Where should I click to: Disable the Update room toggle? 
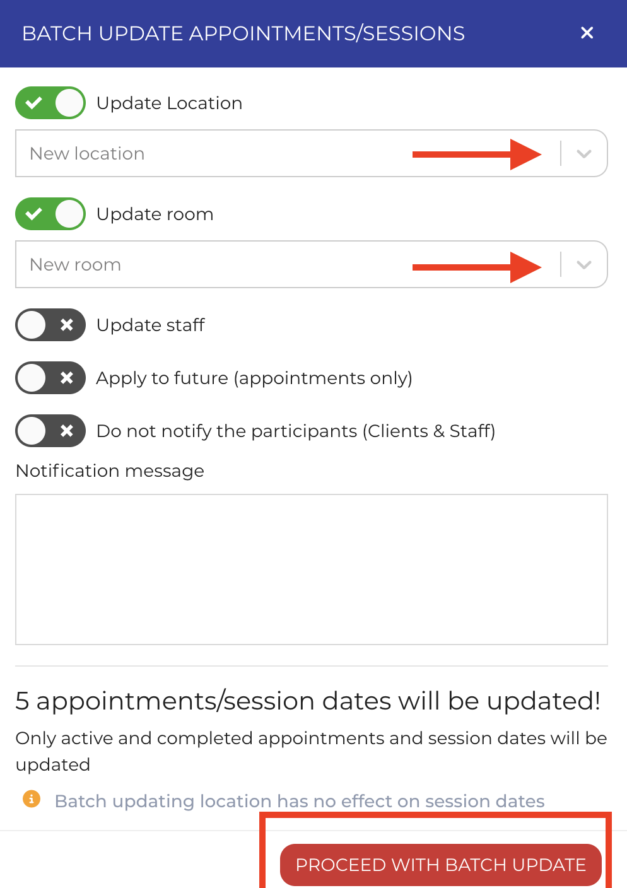point(50,214)
